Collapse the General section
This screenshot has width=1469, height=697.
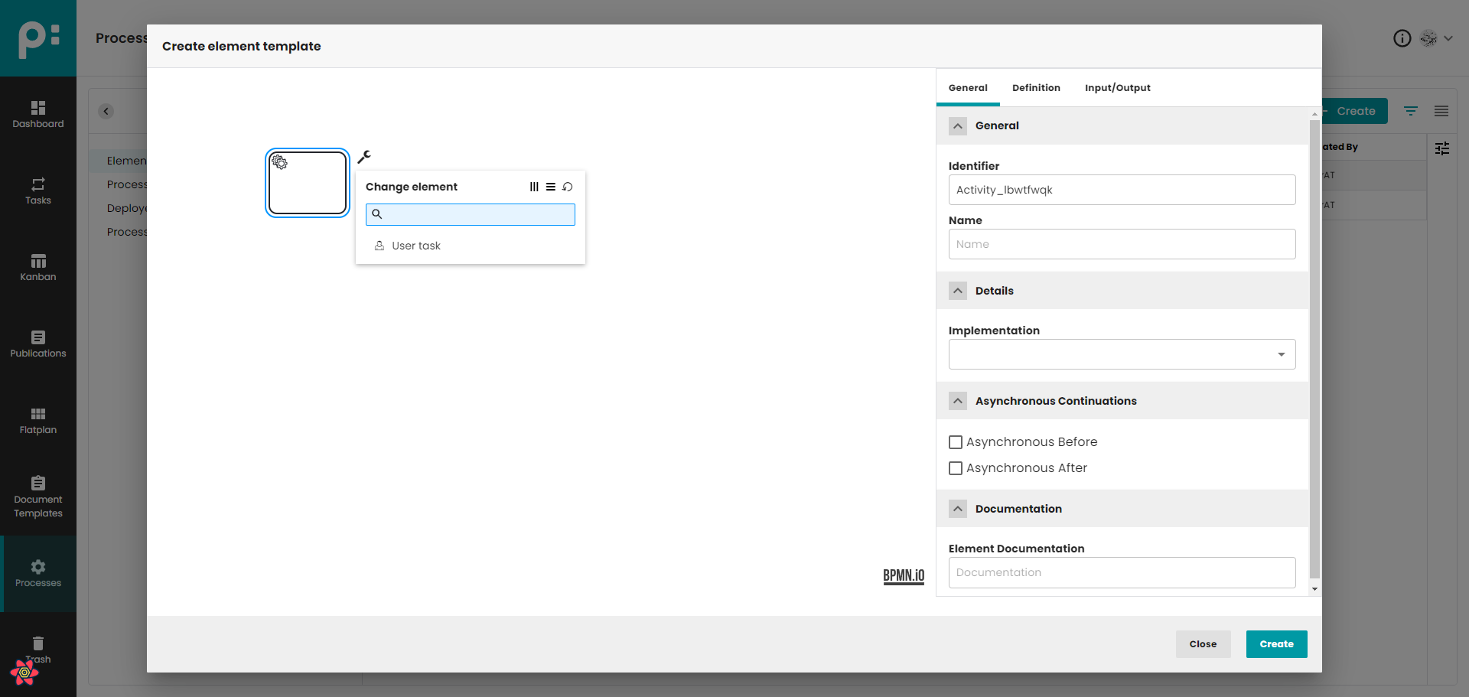coord(958,126)
